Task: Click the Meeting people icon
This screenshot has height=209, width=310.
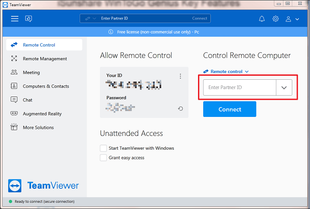Action: coord(14,72)
